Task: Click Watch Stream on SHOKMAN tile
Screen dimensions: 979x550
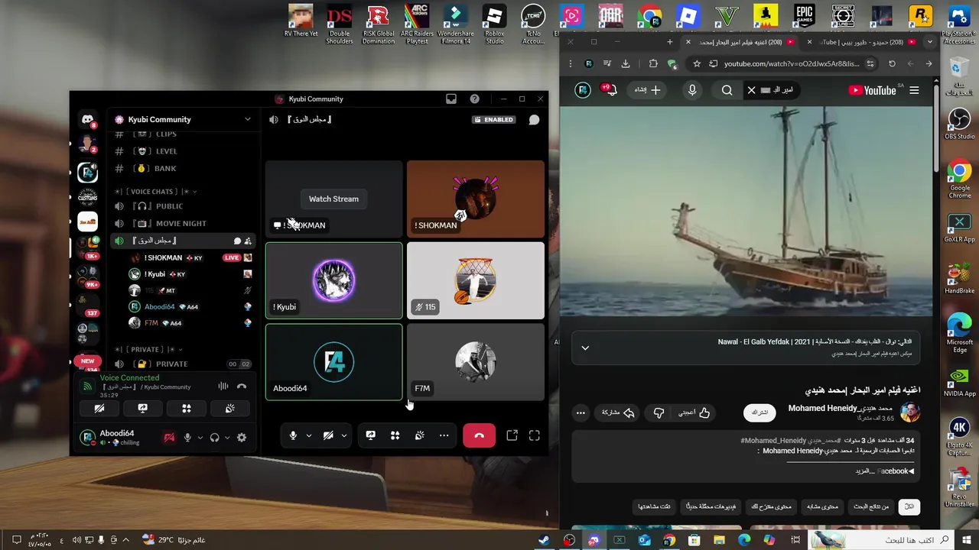Action: tap(333, 199)
